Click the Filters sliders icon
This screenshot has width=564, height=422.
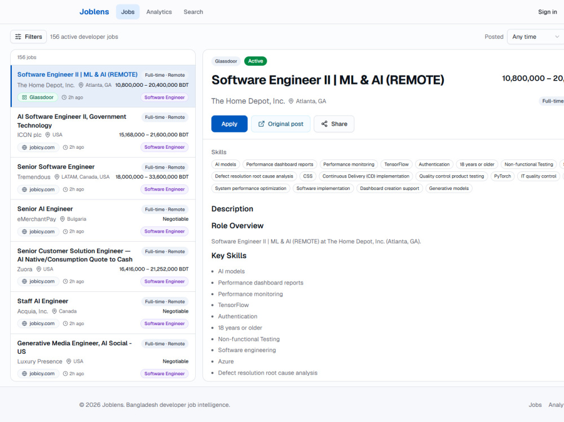[18, 37]
